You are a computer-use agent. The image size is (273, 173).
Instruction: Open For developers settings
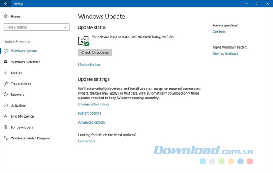(22, 127)
